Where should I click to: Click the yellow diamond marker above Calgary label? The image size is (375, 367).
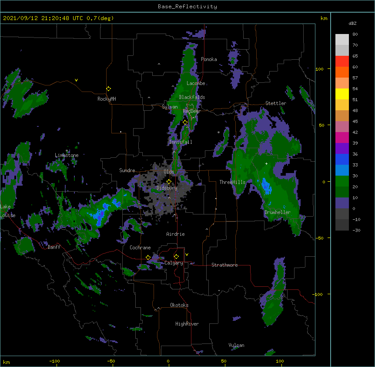point(176,257)
